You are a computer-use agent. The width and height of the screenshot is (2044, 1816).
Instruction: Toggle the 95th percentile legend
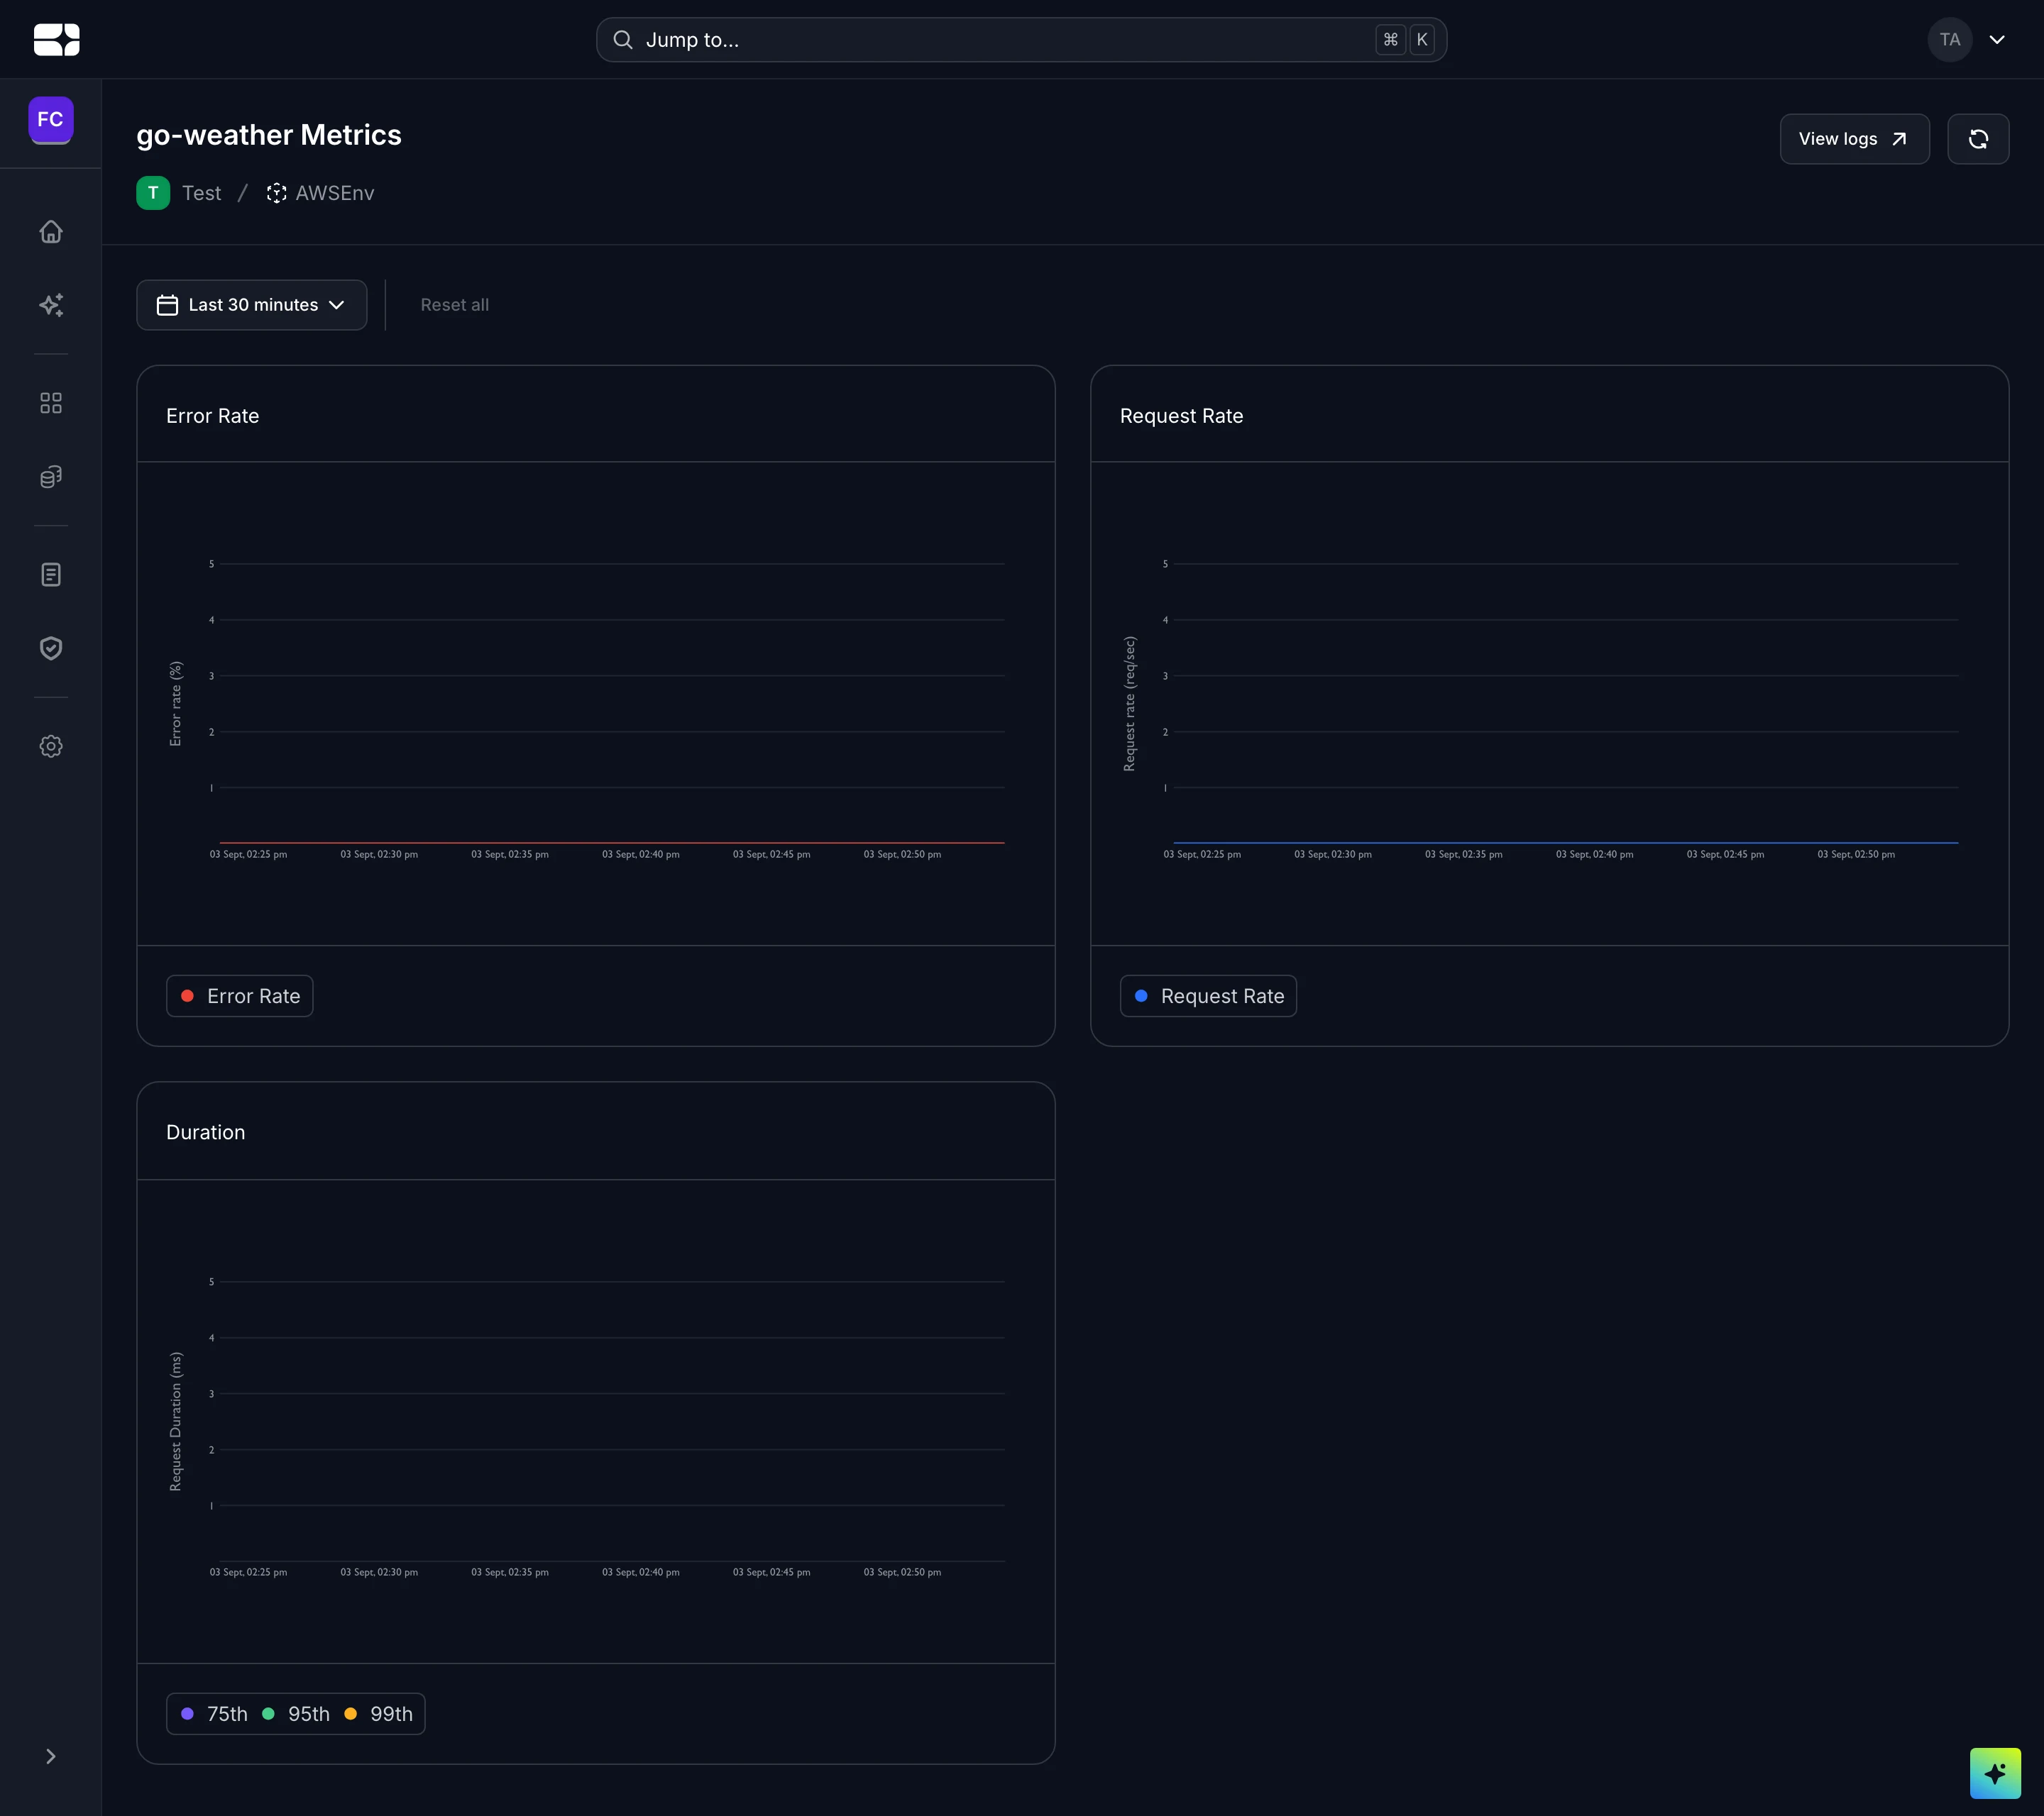(296, 1714)
